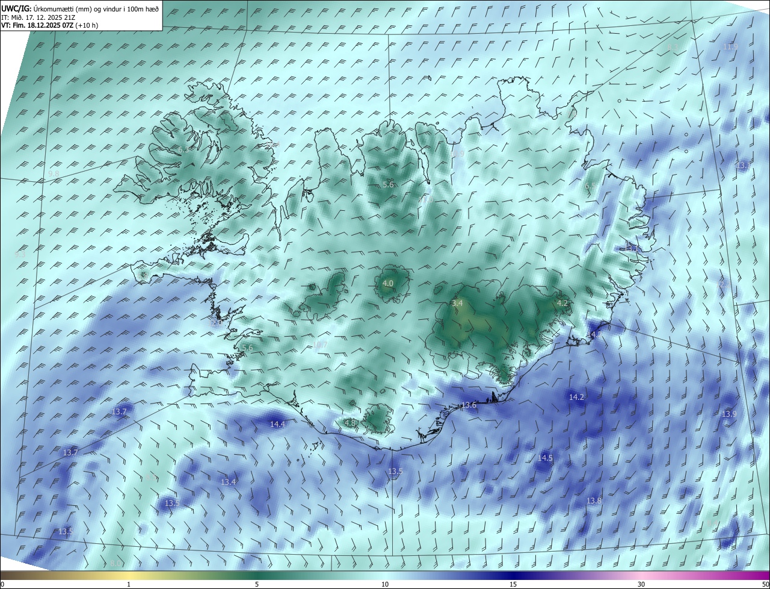Click the 14.4 value off the southwest coast
Screen dimensions: 770x589
coord(277,424)
